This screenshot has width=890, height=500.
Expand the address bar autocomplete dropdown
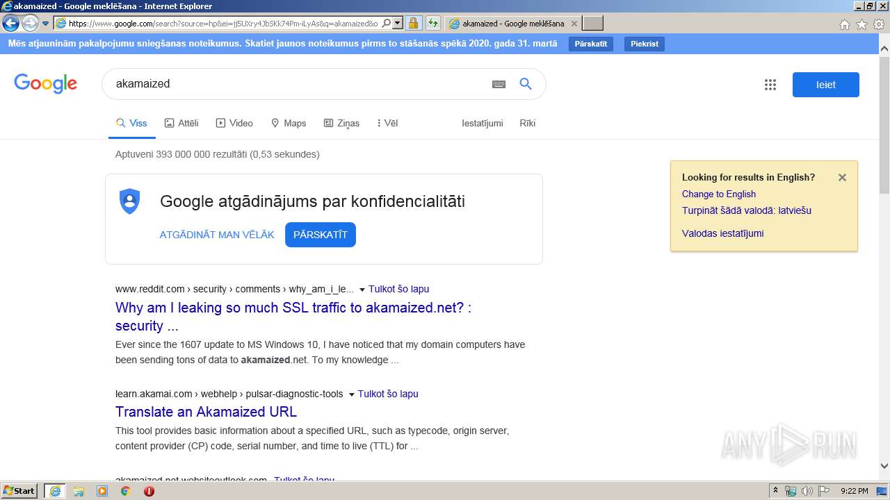[x=398, y=24]
